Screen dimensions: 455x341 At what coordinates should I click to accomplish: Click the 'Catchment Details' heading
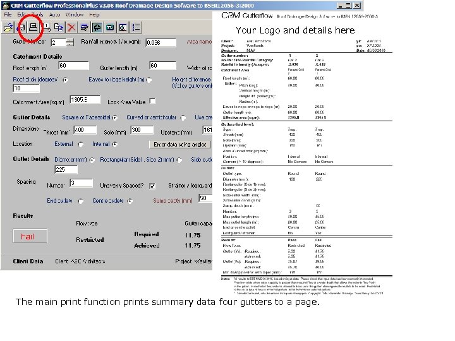[37, 57]
